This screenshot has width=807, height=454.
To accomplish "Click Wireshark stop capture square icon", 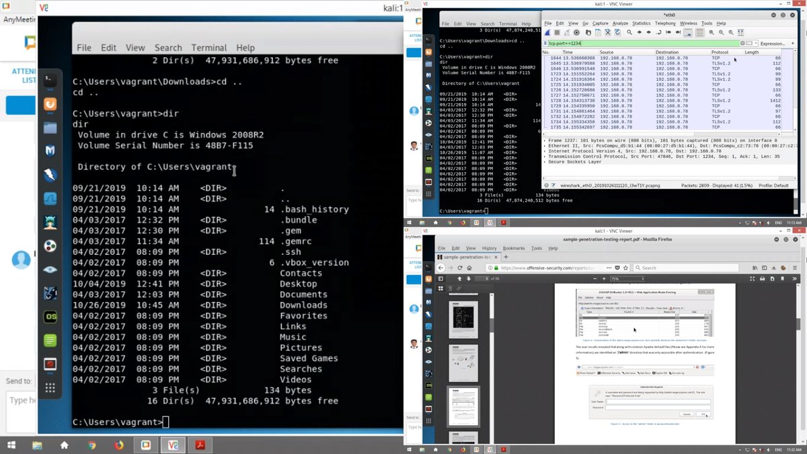I will click(x=558, y=32).
